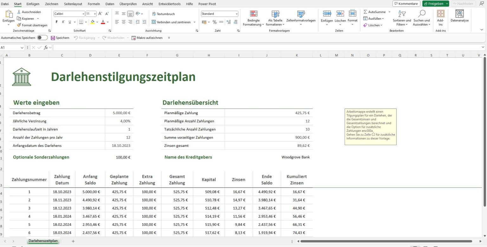
Task: Open Sortieren und Filtern
Action: point(401,17)
